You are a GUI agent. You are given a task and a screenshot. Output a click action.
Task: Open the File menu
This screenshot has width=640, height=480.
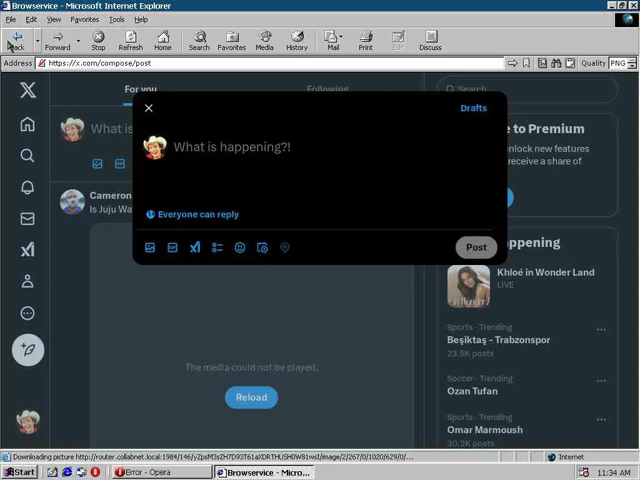click(x=11, y=19)
